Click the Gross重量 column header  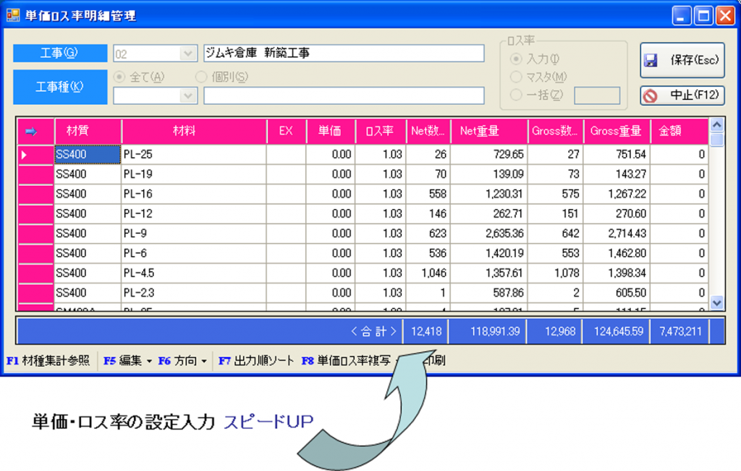pos(617,131)
